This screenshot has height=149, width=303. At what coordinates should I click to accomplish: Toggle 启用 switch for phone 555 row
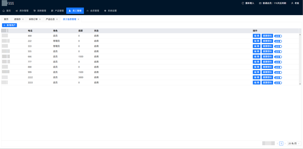(278, 52)
